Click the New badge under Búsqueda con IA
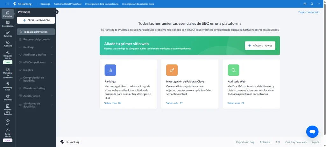The image size is (326, 147). click(x=8, y=63)
